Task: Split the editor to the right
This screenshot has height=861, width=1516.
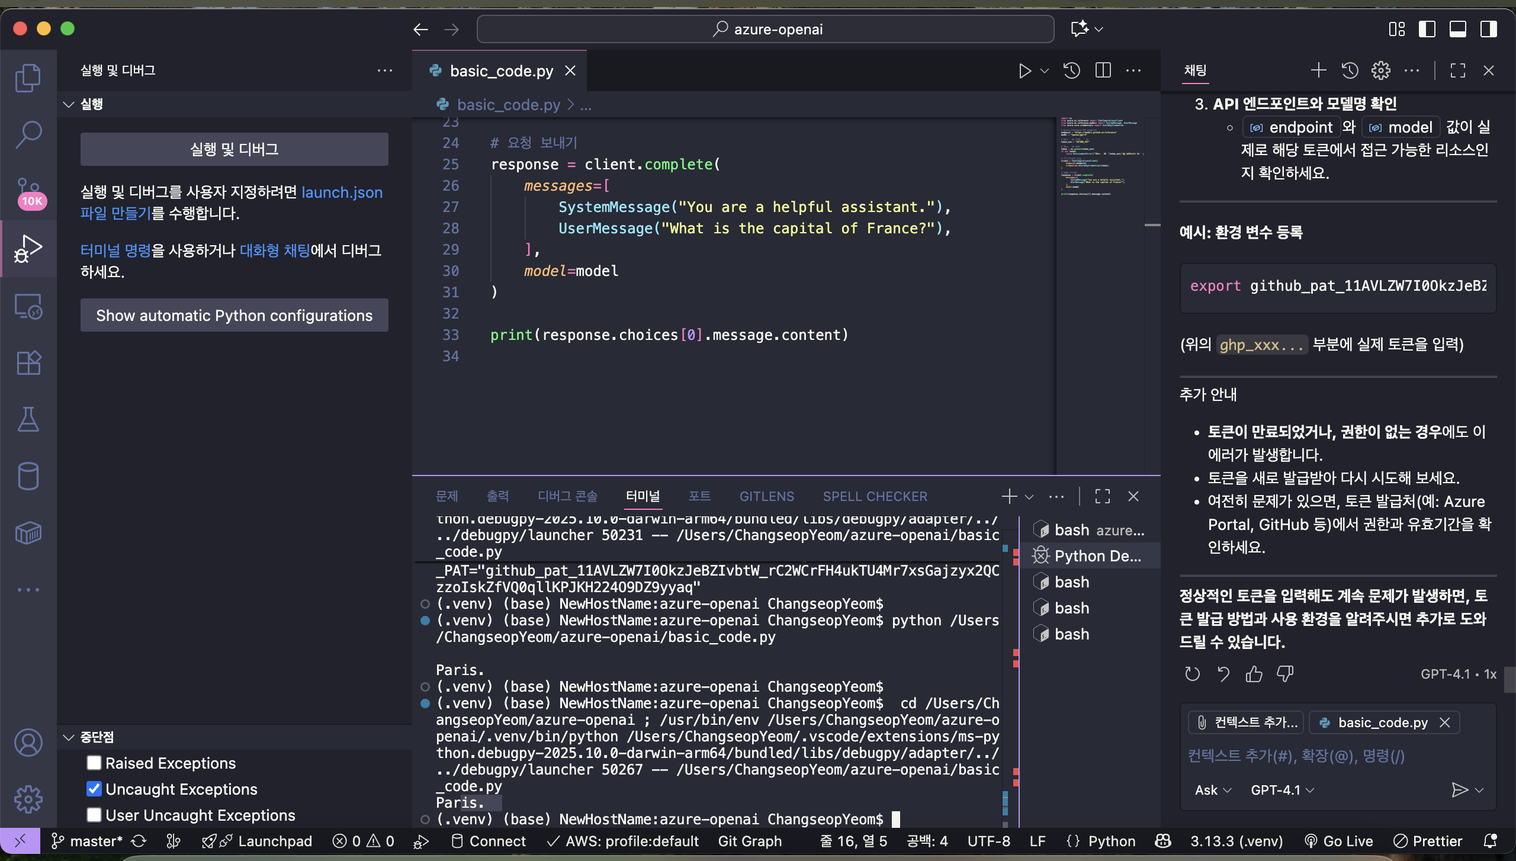Action: 1103,71
